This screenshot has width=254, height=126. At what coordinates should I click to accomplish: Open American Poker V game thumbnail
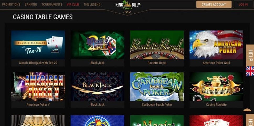38,86
